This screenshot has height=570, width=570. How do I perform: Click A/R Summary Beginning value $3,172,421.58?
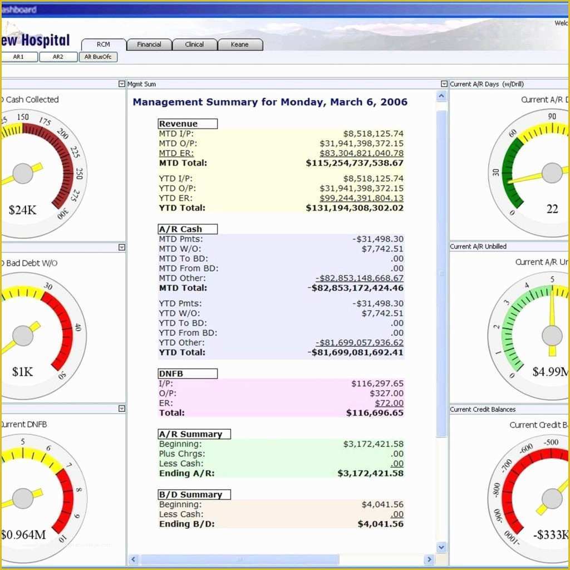374,444
